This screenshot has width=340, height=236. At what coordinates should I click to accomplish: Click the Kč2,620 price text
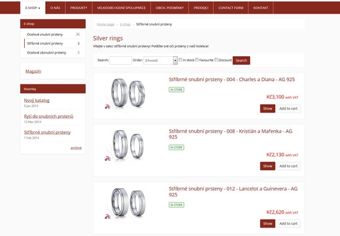(275, 212)
